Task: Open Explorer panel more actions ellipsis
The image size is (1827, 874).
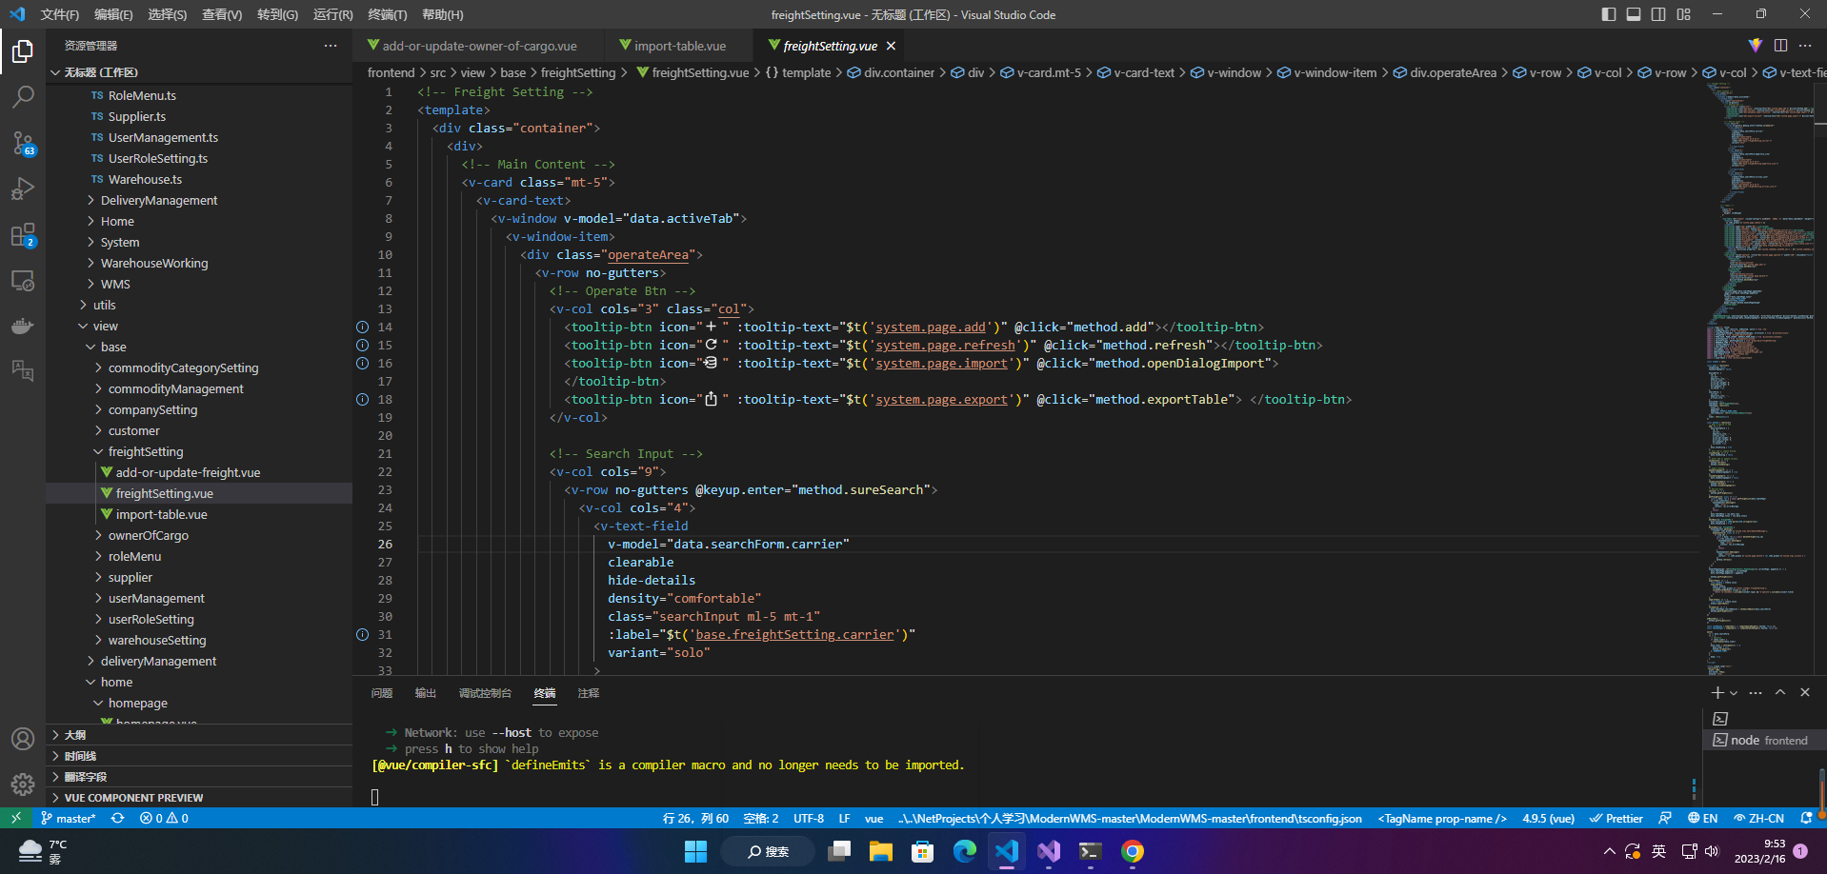Action: point(331,46)
